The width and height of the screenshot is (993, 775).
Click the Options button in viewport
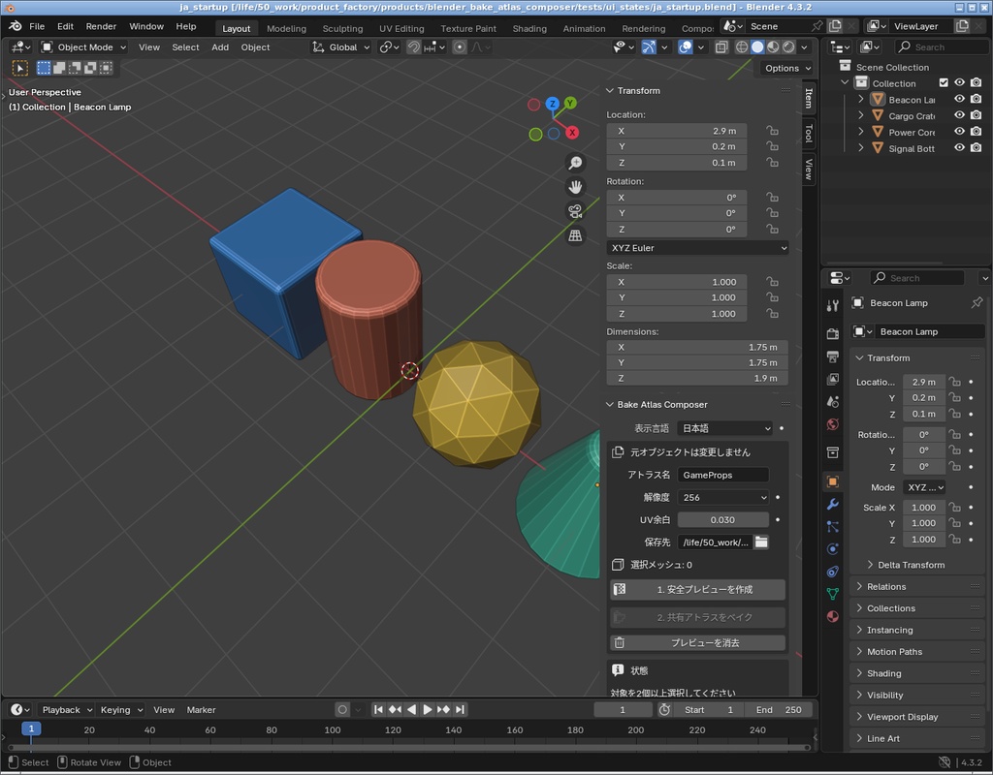point(785,68)
